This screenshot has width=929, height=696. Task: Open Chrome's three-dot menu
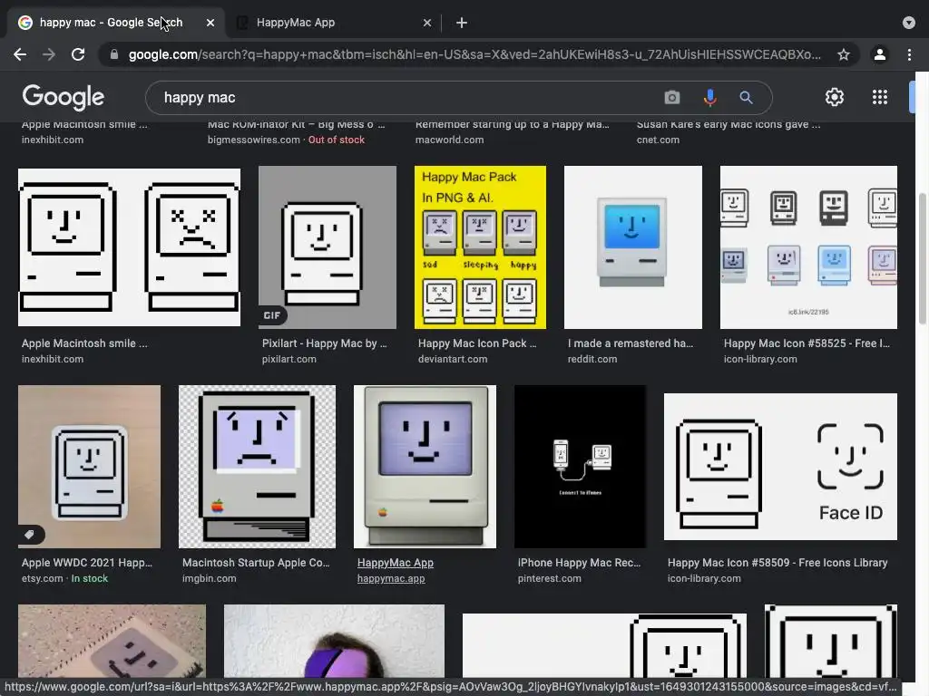[x=909, y=55]
